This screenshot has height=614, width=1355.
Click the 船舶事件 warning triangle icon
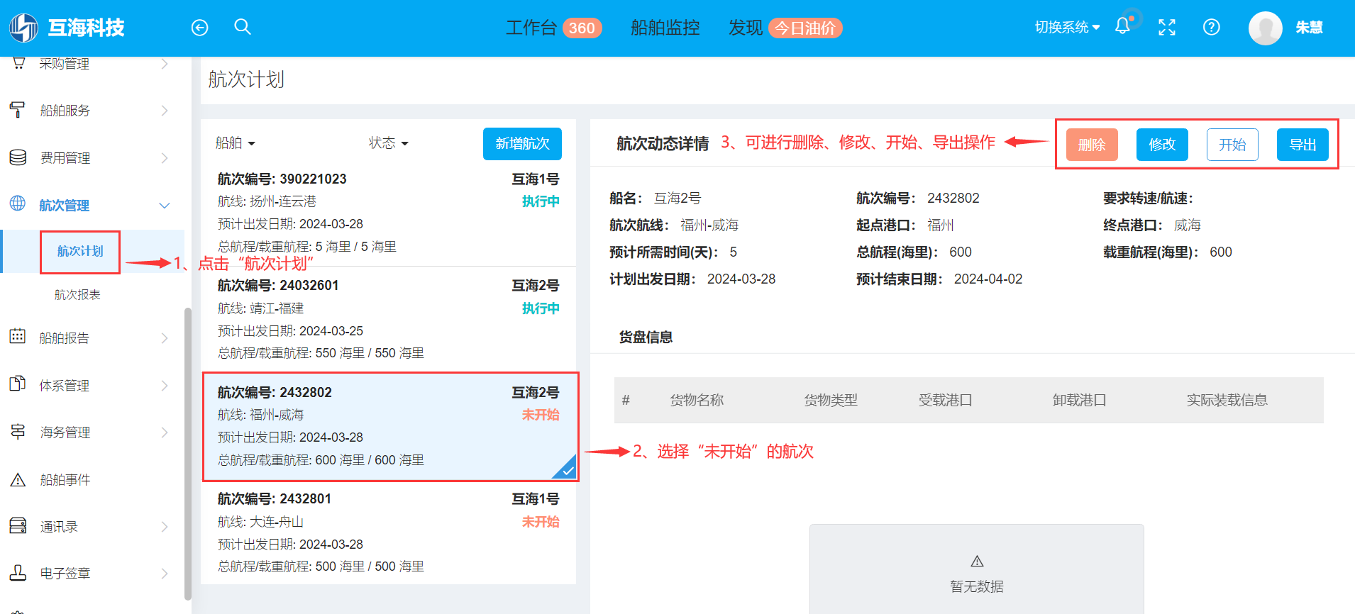[x=18, y=479]
